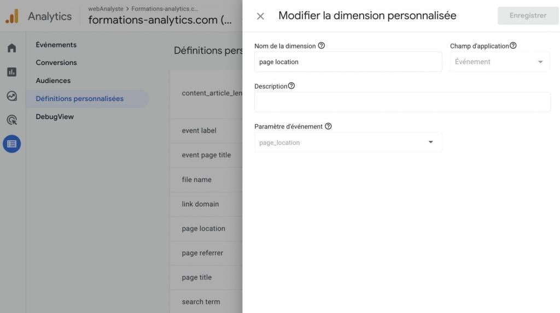
Task: Open the Home icon in sidebar
Action: tap(12, 48)
